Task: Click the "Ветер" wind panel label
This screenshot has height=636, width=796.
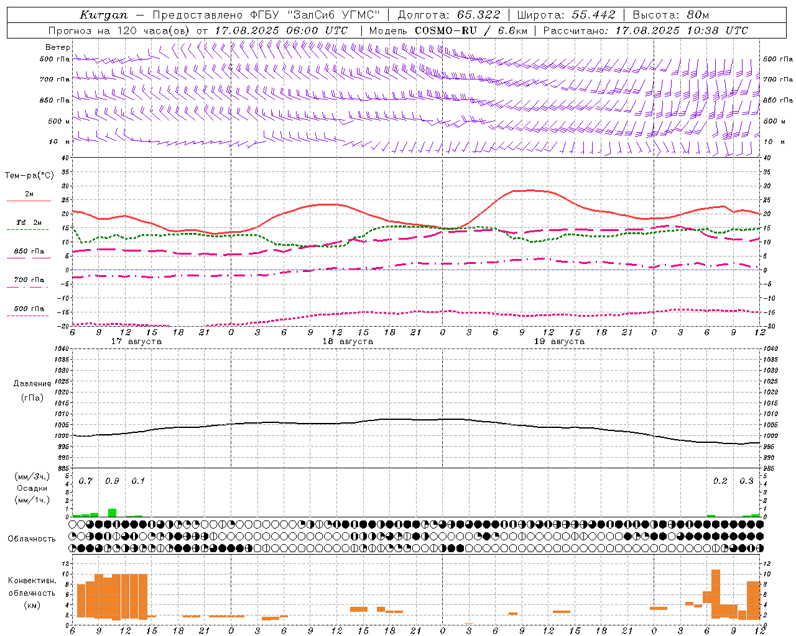Action: click(58, 47)
